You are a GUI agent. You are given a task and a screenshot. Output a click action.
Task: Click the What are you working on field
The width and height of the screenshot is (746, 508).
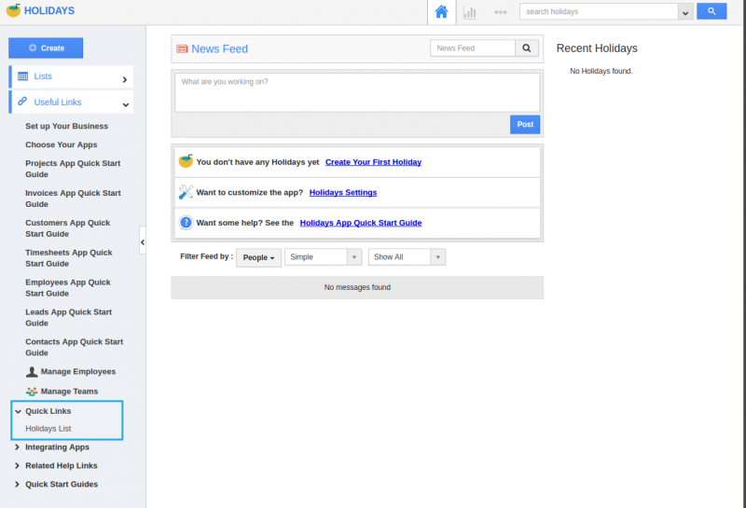pyautogui.click(x=357, y=92)
